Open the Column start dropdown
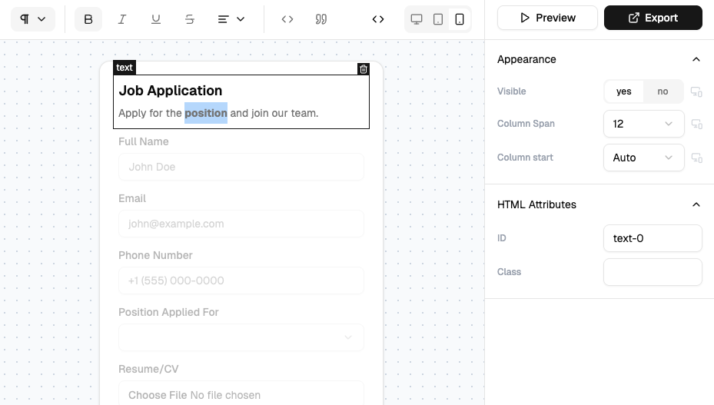Screen dimensions: 714x405 (x=643, y=158)
